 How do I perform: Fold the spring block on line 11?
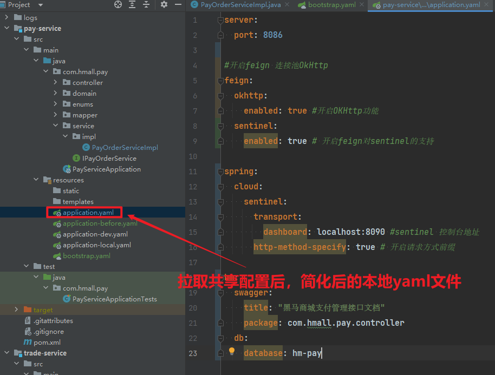(x=220, y=172)
